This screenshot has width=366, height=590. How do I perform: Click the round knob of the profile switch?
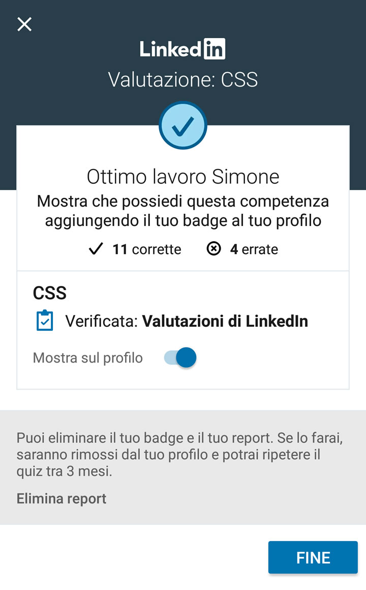point(187,358)
